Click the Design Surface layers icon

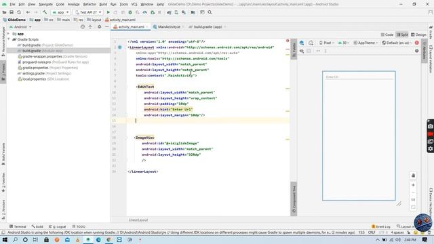(x=302, y=43)
